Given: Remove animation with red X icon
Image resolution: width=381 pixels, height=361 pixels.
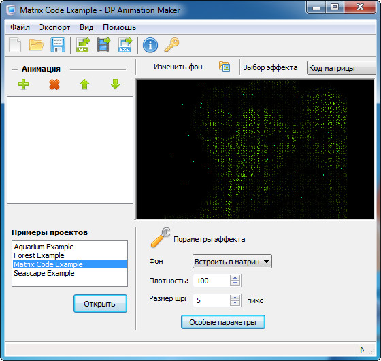Looking at the screenshot, I should tap(54, 84).
